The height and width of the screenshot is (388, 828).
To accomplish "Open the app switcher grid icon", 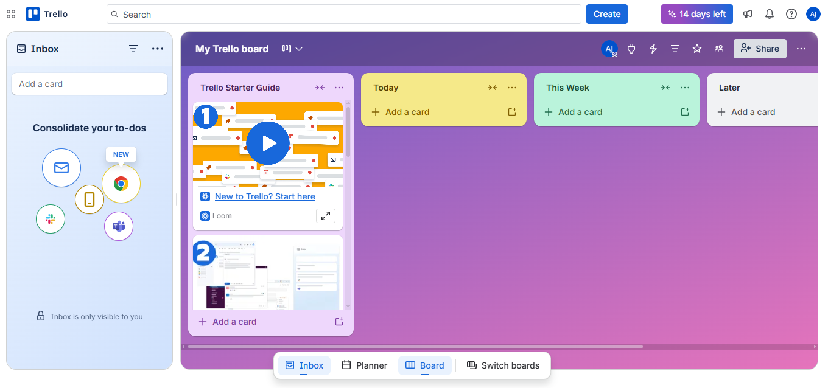I will point(11,14).
